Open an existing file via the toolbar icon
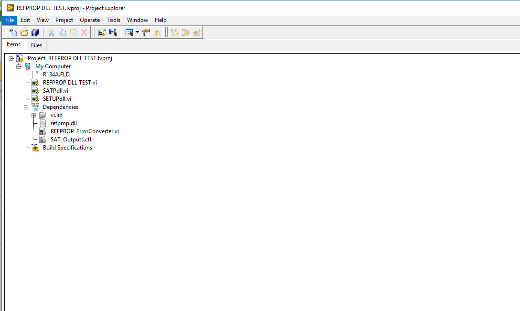The width and height of the screenshot is (520, 311). [24, 32]
